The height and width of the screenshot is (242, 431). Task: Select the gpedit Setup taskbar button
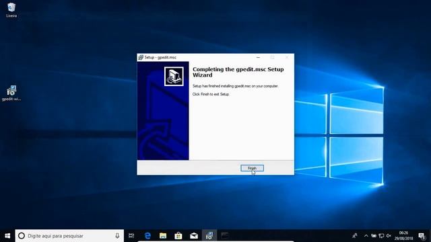tap(209, 236)
